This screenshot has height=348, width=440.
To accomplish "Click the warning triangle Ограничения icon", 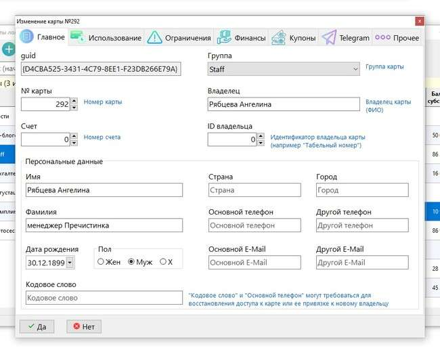I will point(154,38).
